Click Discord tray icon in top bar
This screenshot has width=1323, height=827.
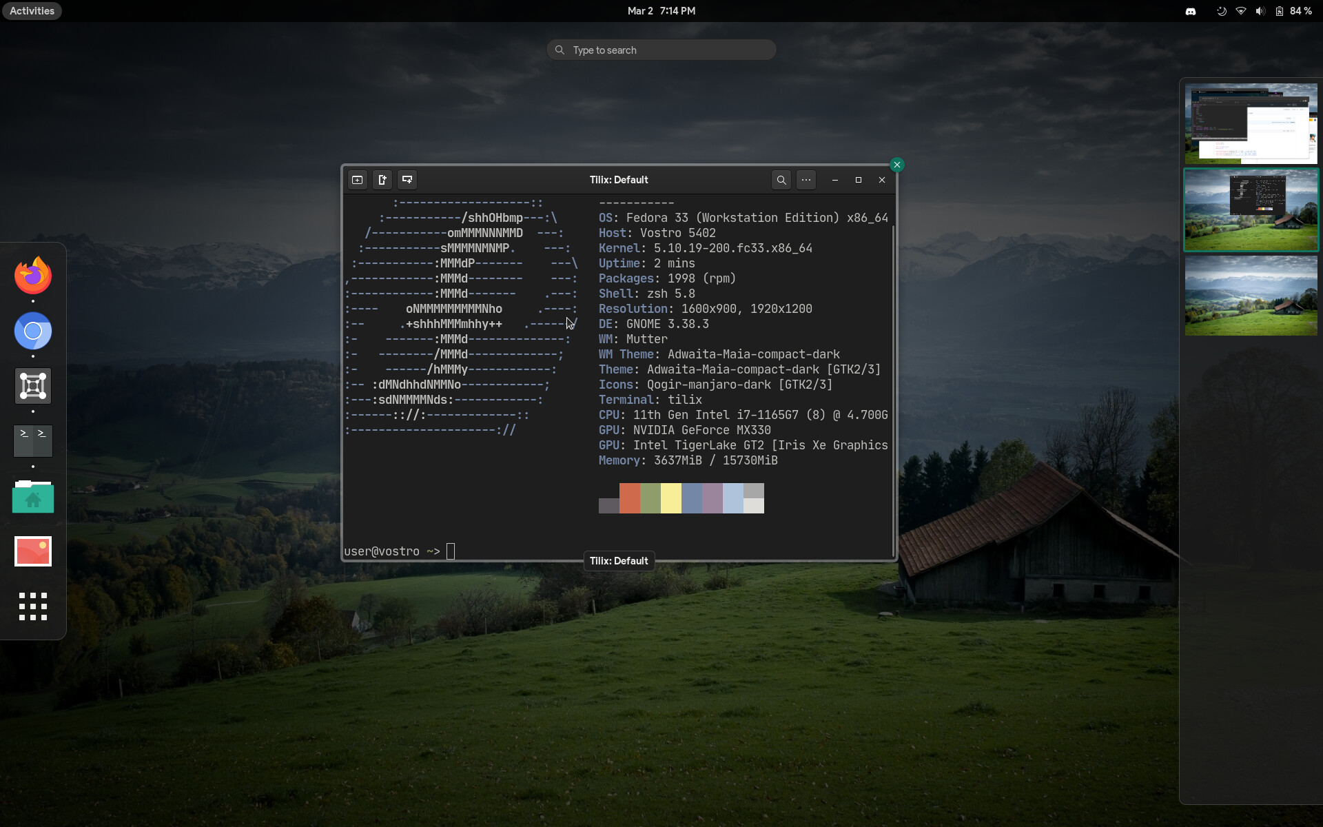pos(1191,11)
